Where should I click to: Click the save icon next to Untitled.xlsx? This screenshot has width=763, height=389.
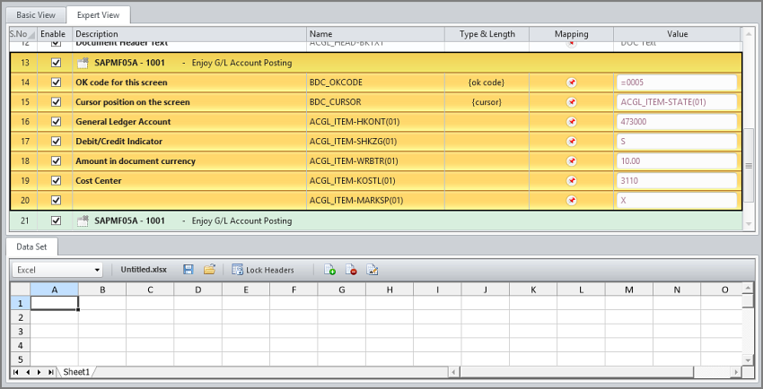coord(188,269)
